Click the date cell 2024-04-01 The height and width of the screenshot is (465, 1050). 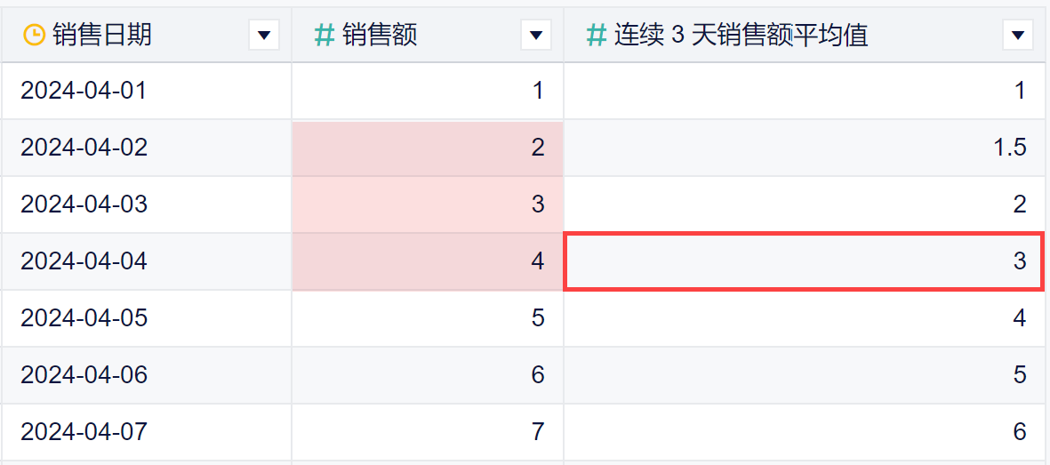[84, 91]
